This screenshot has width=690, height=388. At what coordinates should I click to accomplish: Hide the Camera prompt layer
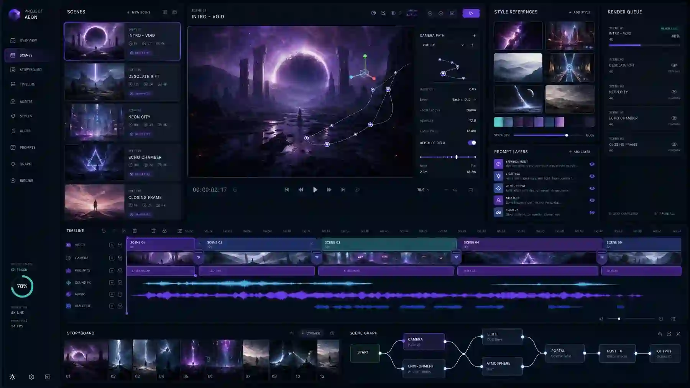592,212
